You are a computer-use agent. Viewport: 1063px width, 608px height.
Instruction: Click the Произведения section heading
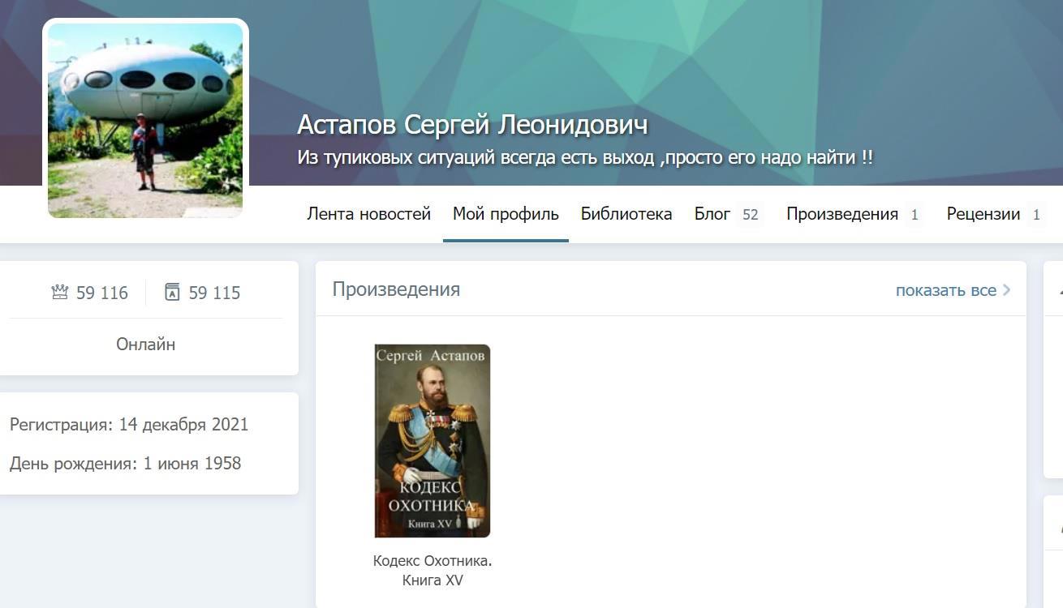[396, 289]
